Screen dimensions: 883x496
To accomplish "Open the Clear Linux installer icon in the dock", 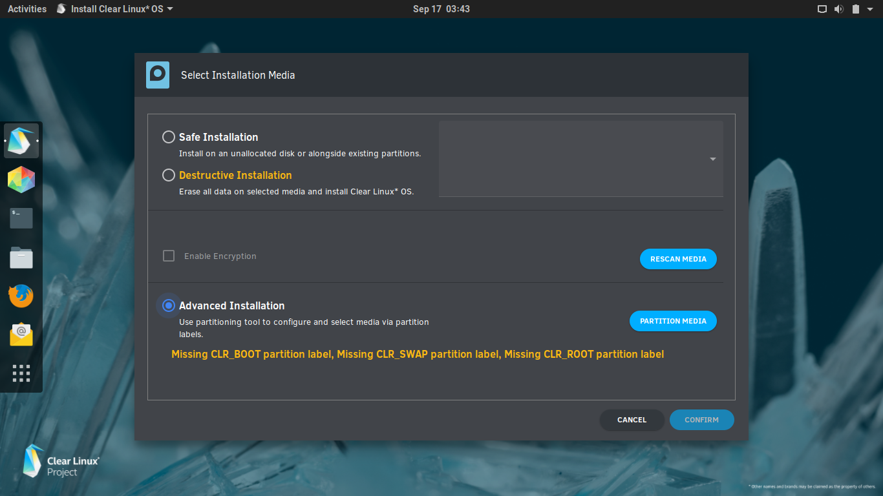I will 21,141.
